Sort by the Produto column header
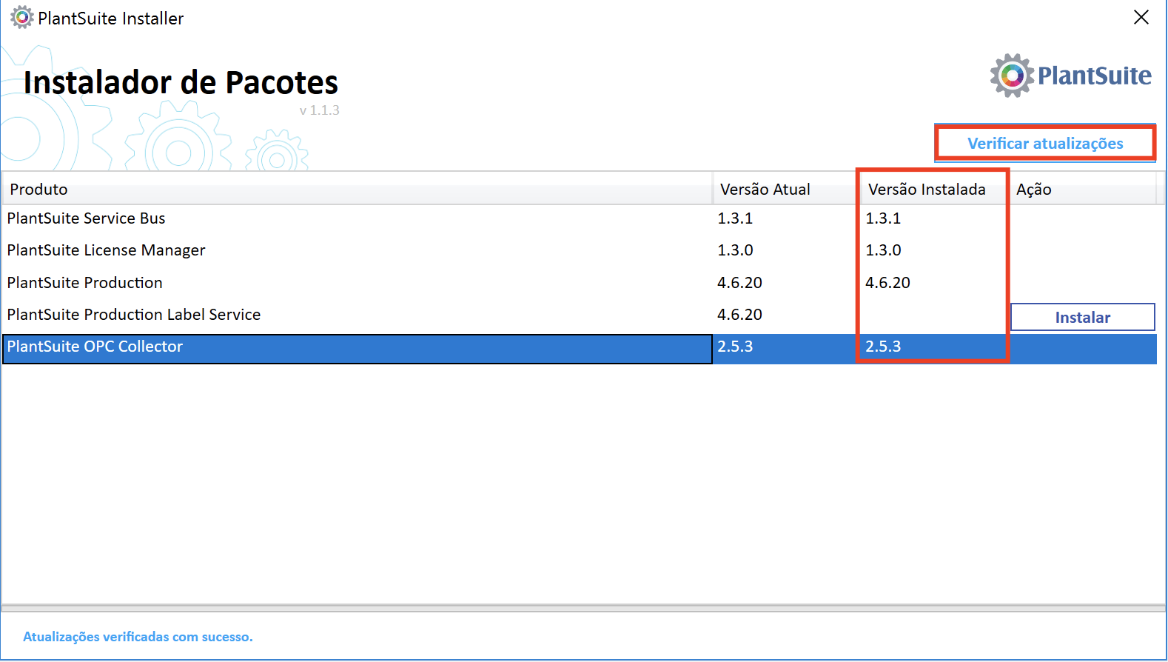 [357, 189]
